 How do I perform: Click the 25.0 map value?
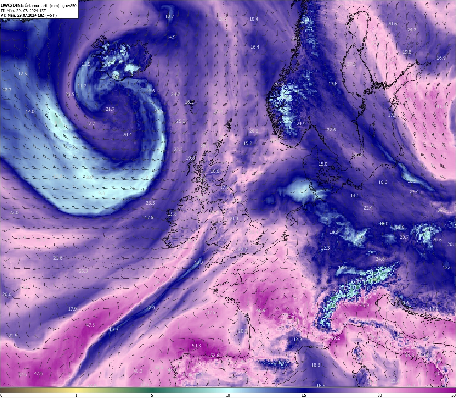(181, 121)
